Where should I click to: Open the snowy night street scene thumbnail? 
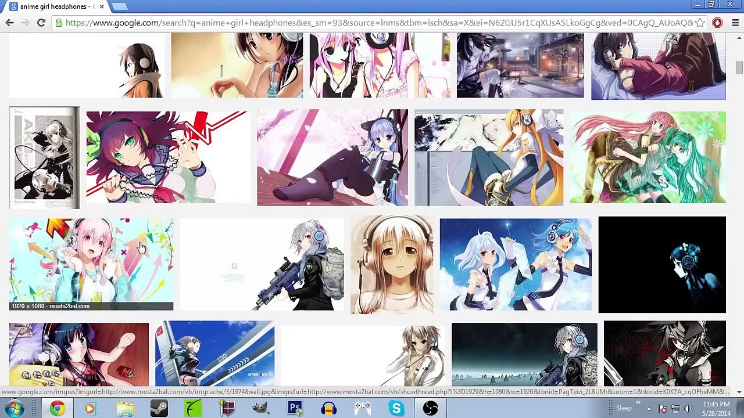(x=520, y=65)
